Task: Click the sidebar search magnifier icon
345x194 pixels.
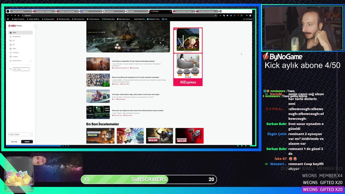Action: pos(11,69)
